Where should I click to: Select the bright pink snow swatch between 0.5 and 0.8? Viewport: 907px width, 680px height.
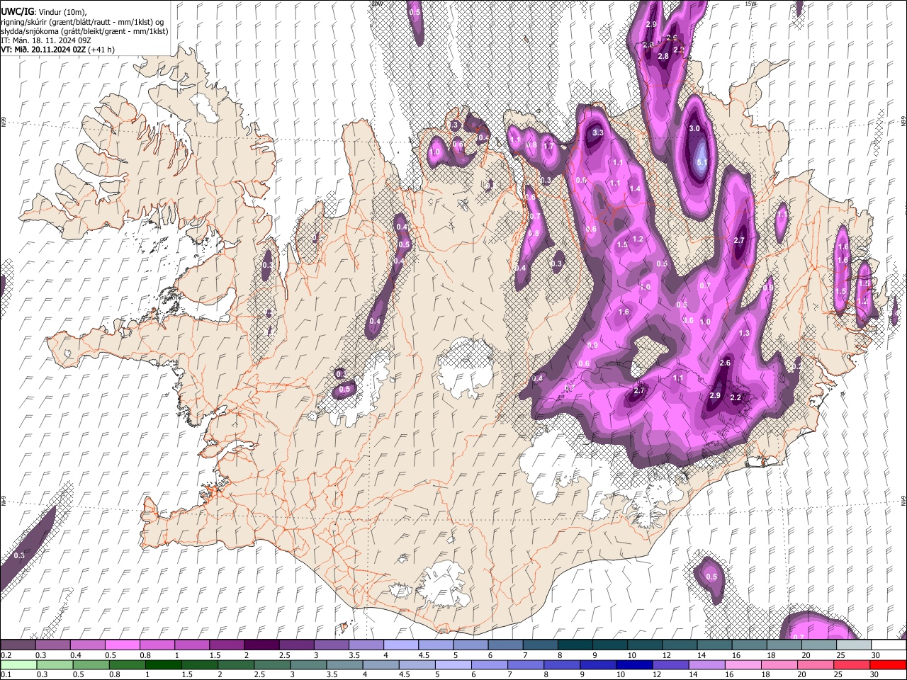point(122,645)
